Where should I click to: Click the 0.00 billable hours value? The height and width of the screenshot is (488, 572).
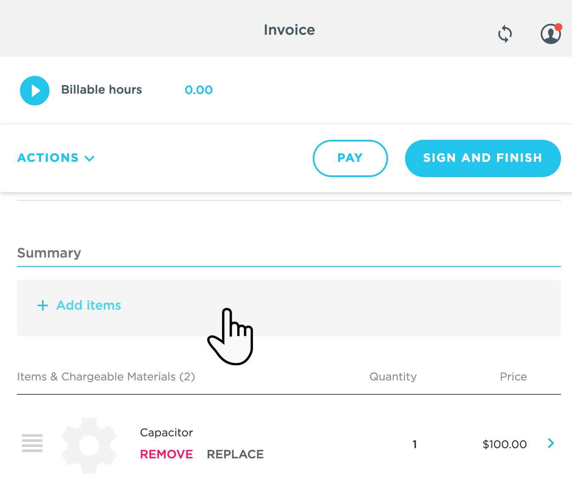(198, 90)
